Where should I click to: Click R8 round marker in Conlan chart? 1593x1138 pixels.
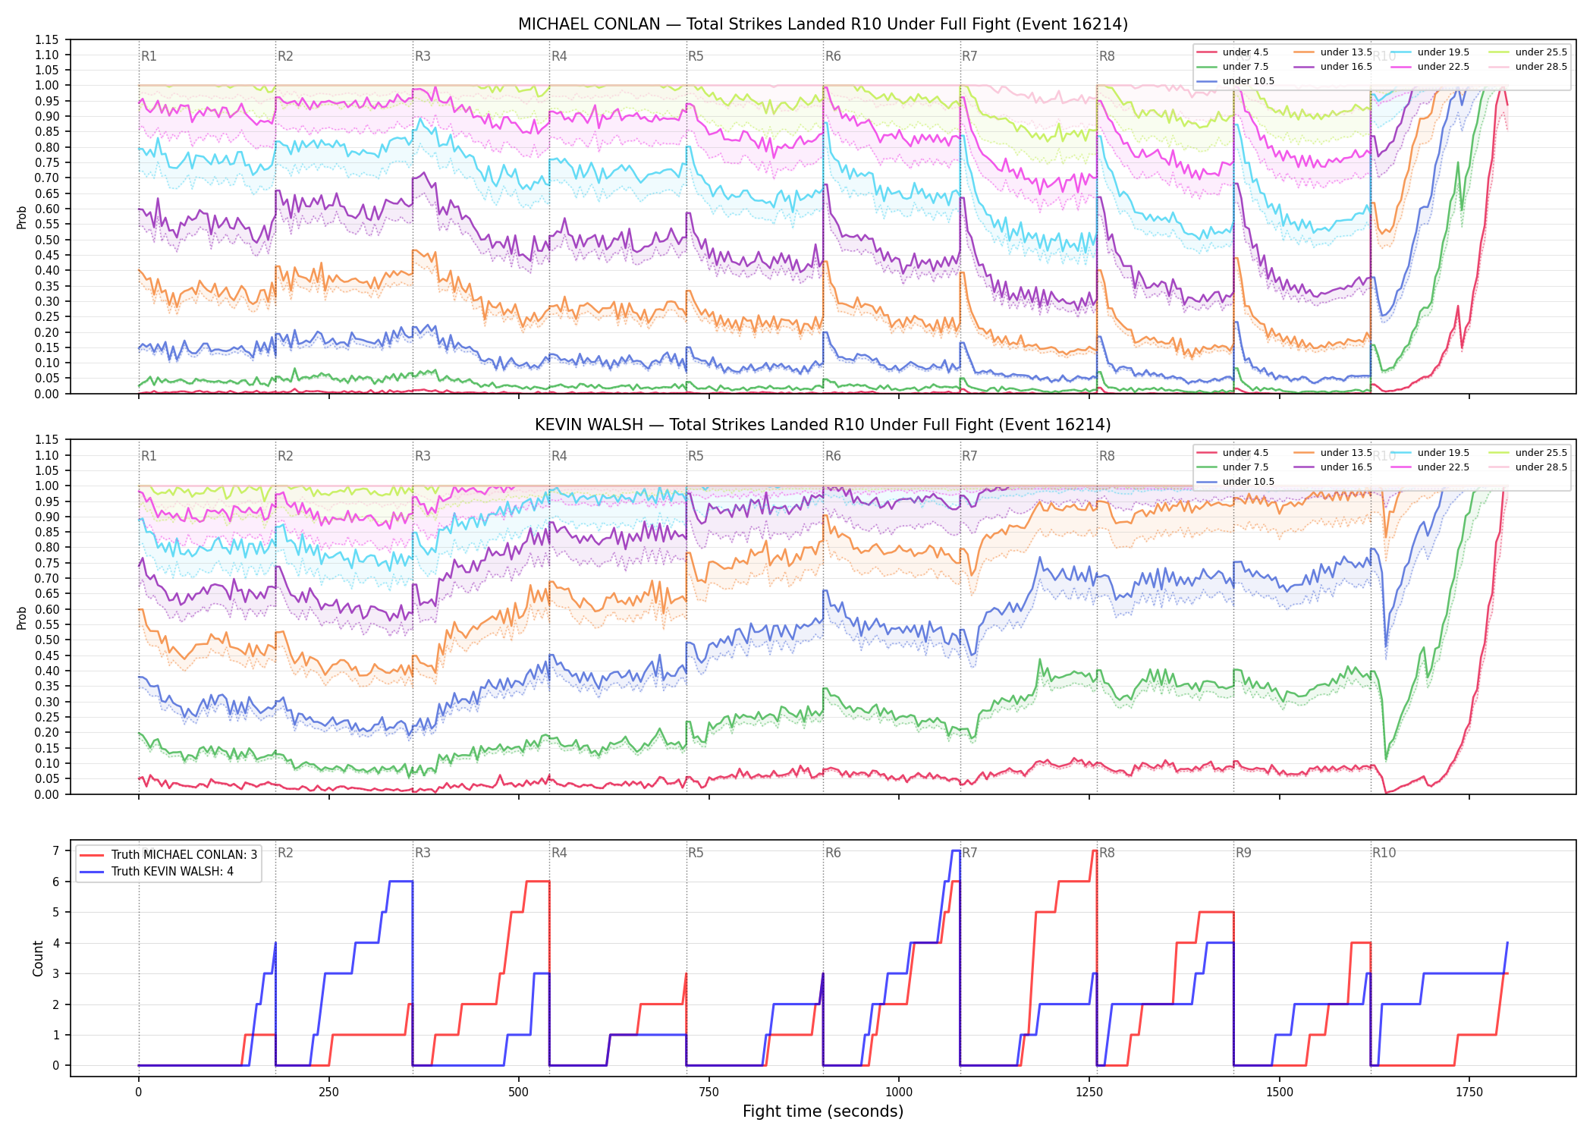pyautogui.click(x=1107, y=56)
